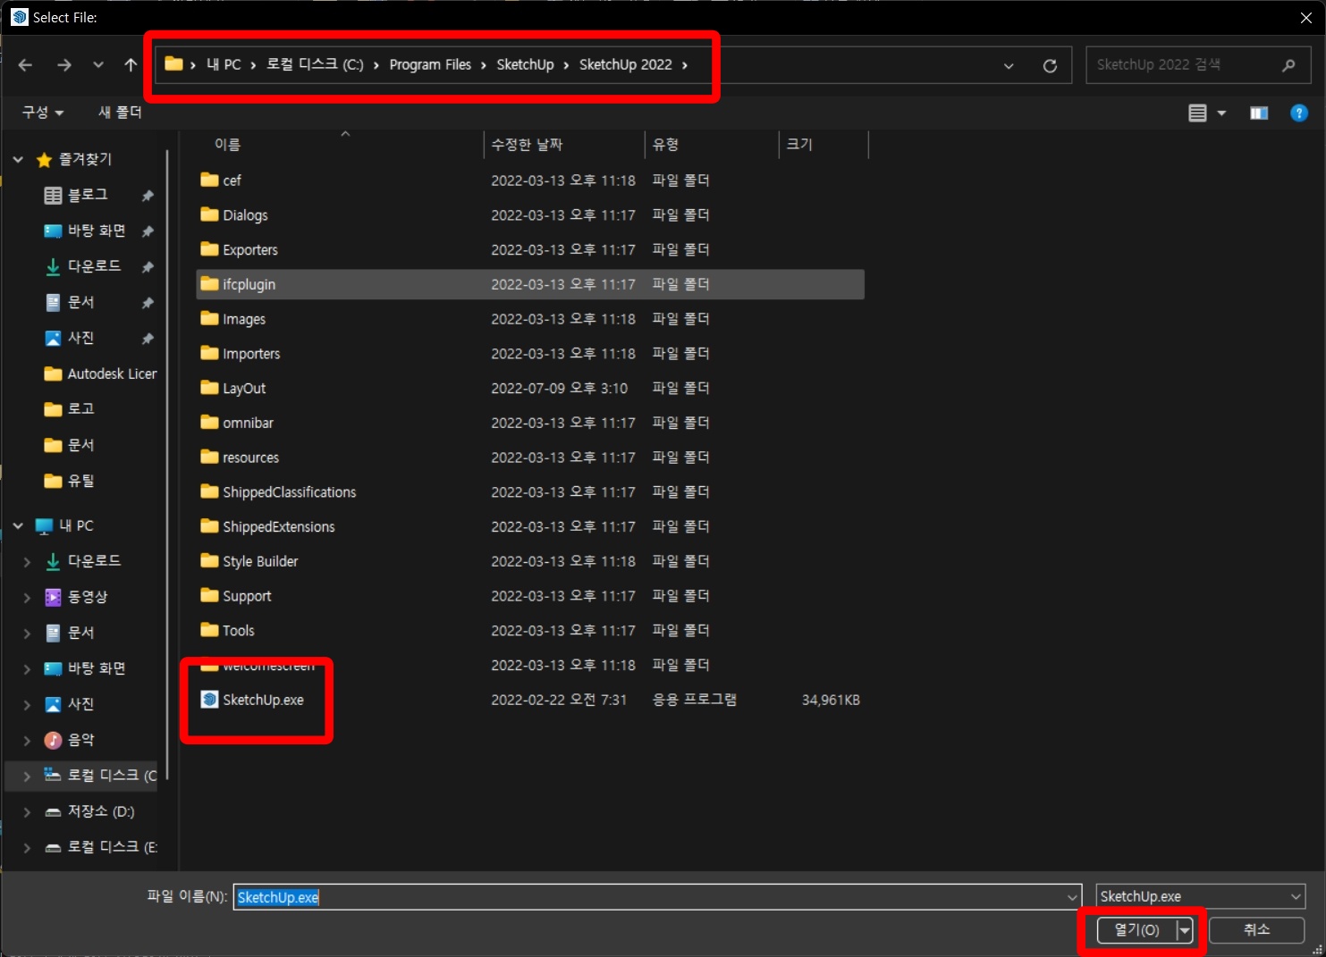Open Autodesk Licer folder in sidebar

point(100,374)
